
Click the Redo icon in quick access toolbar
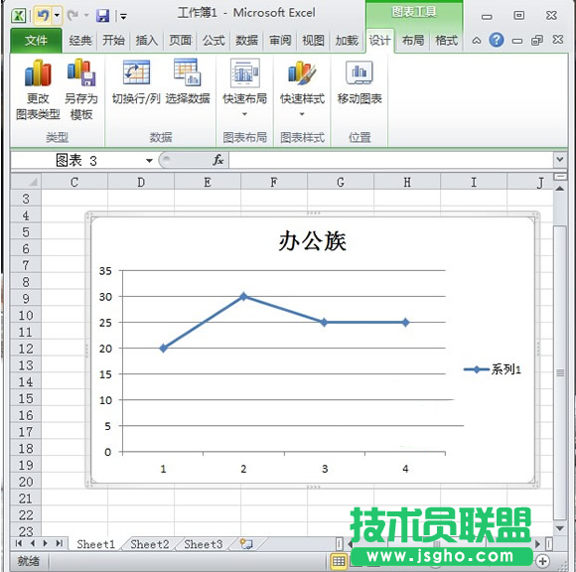click(72, 16)
